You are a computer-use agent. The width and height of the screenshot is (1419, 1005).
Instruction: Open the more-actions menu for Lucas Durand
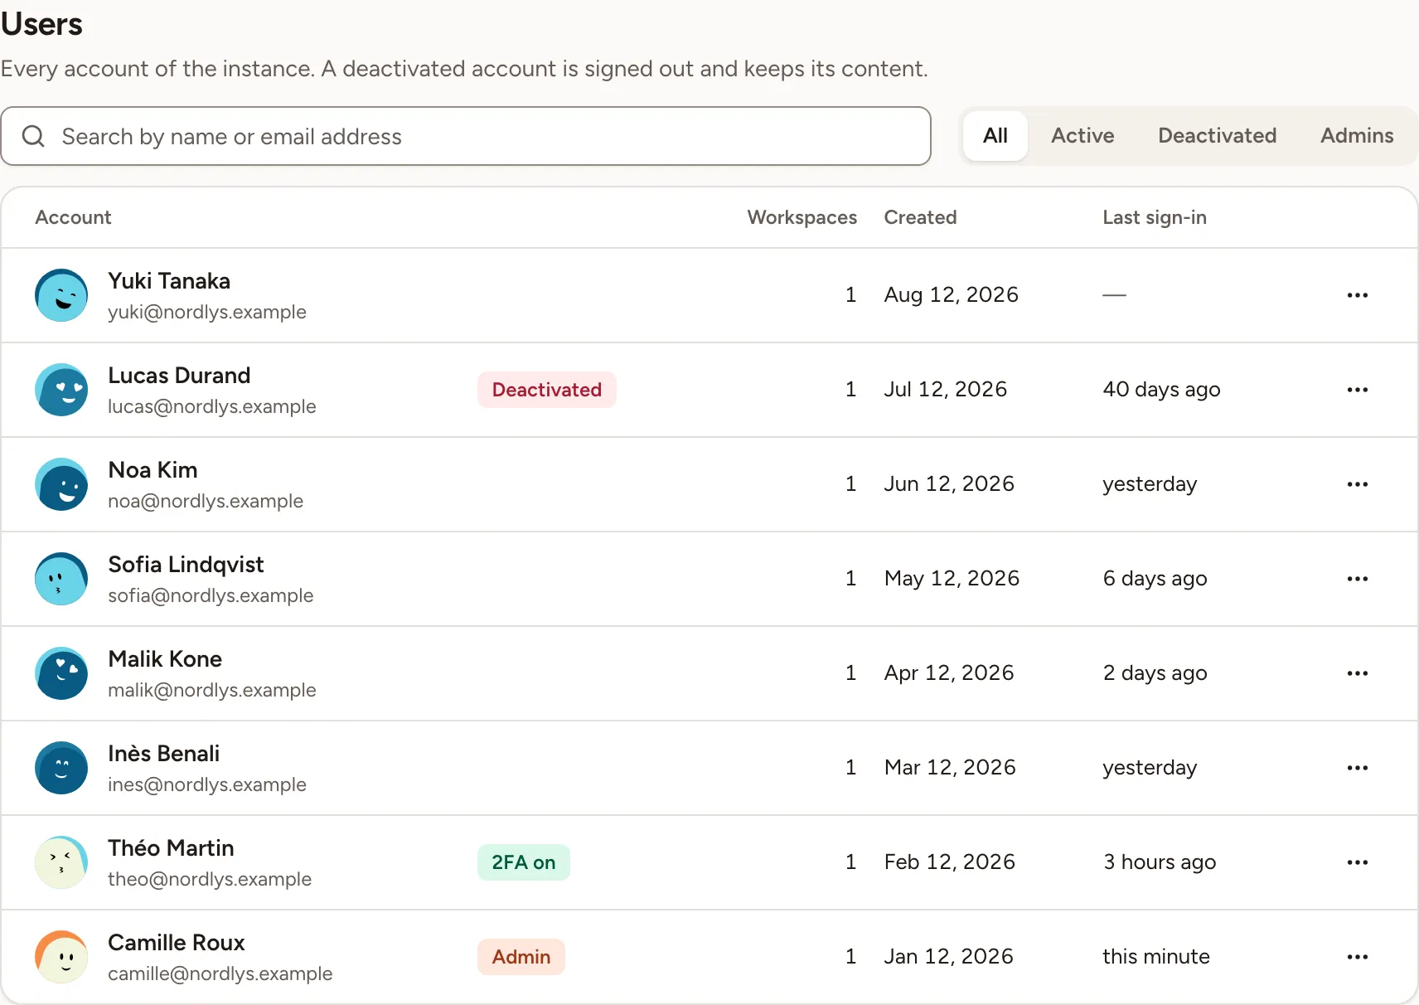tap(1357, 390)
